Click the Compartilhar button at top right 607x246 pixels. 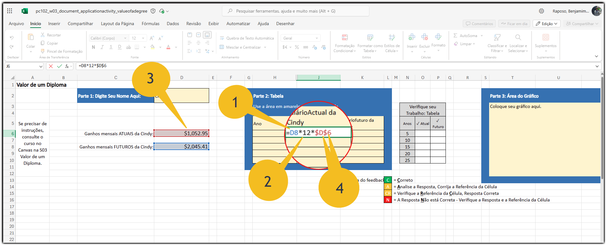[x=582, y=24]
